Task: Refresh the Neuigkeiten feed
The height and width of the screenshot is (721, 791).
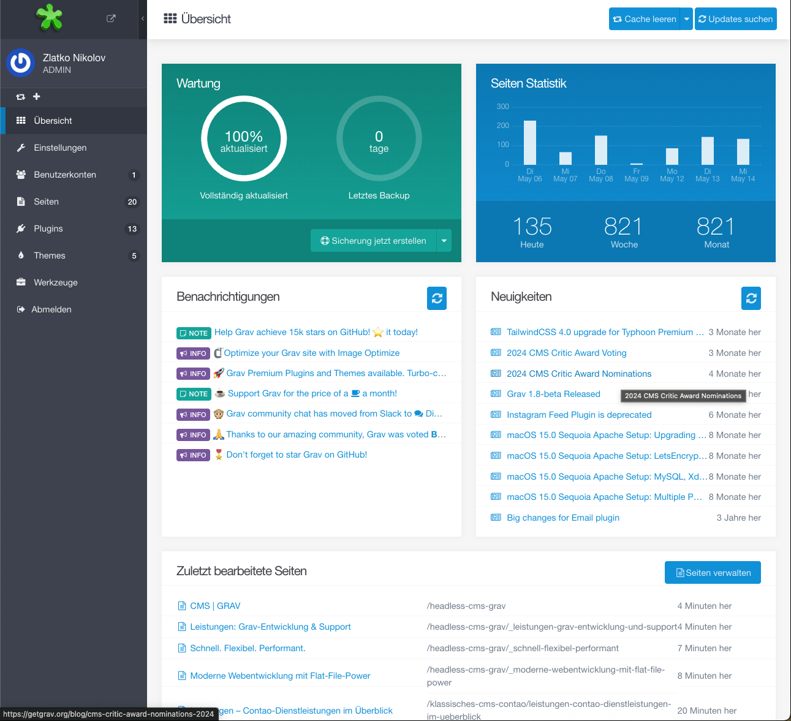Action: click(751, 298)
